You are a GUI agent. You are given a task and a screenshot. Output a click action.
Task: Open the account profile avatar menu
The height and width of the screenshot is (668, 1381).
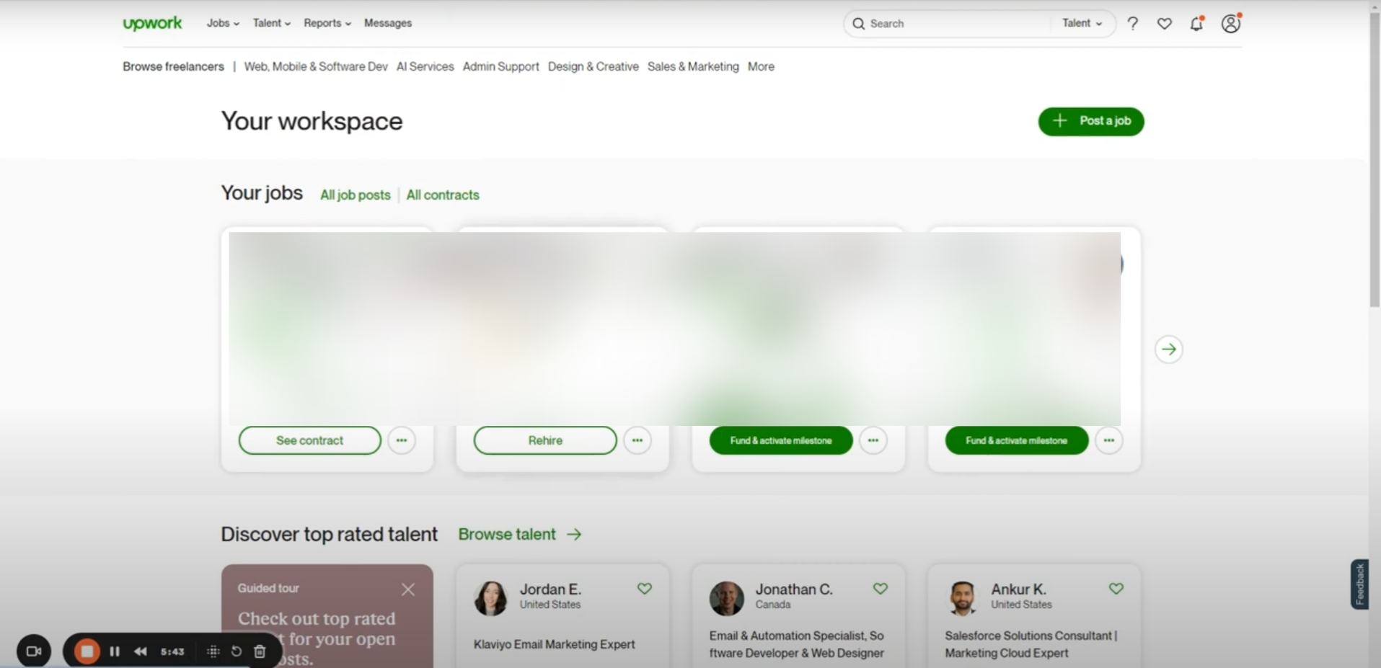point(1231,24)
